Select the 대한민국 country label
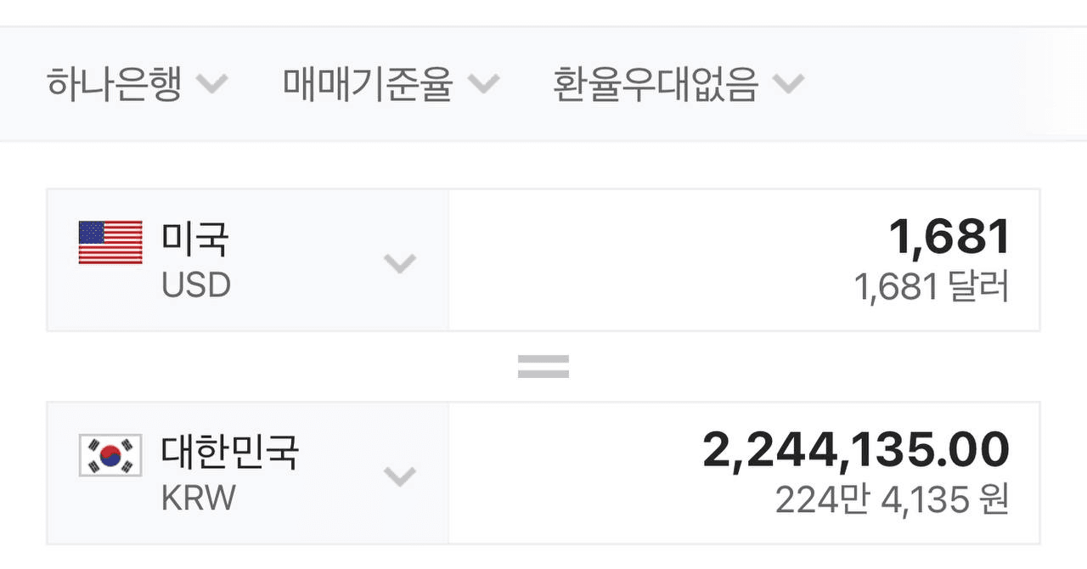 (x=230, y=451)
